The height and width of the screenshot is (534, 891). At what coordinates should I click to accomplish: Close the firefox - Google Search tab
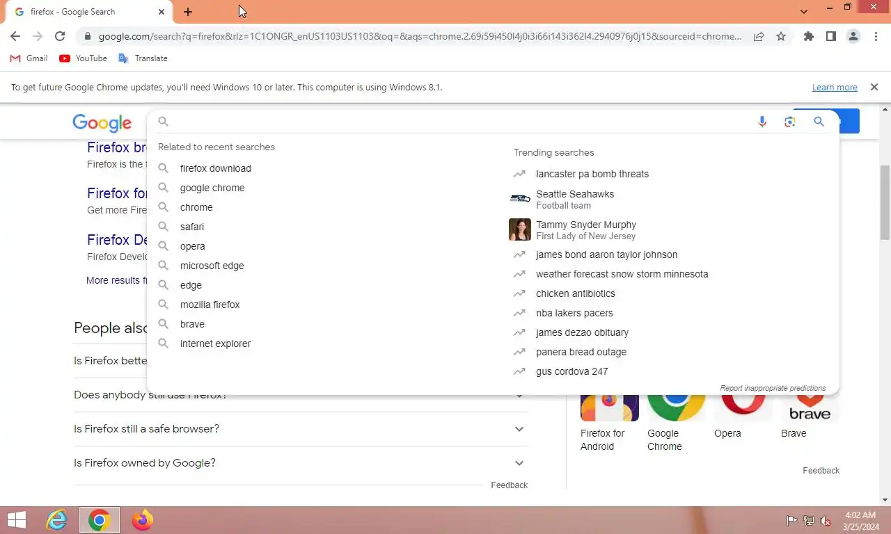[161, 12]
